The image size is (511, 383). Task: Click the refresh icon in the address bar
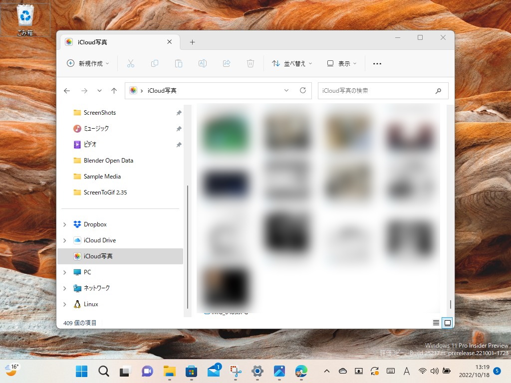(x=303, y=90)
